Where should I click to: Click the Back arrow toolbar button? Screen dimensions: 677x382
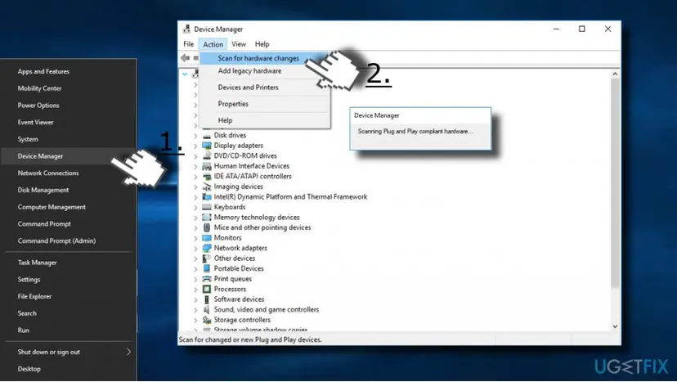(x=186, y=58)
